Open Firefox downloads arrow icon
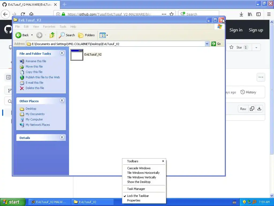 [241, 14]
